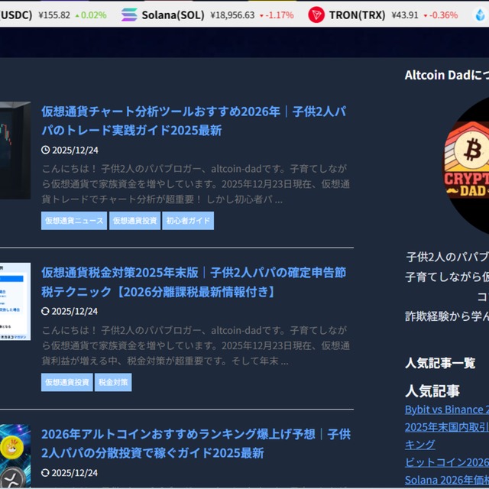Click the update icon on tax article date

pos(46,311)
